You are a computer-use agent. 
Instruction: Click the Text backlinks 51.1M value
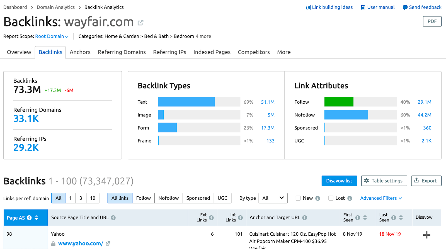(268, 102)
